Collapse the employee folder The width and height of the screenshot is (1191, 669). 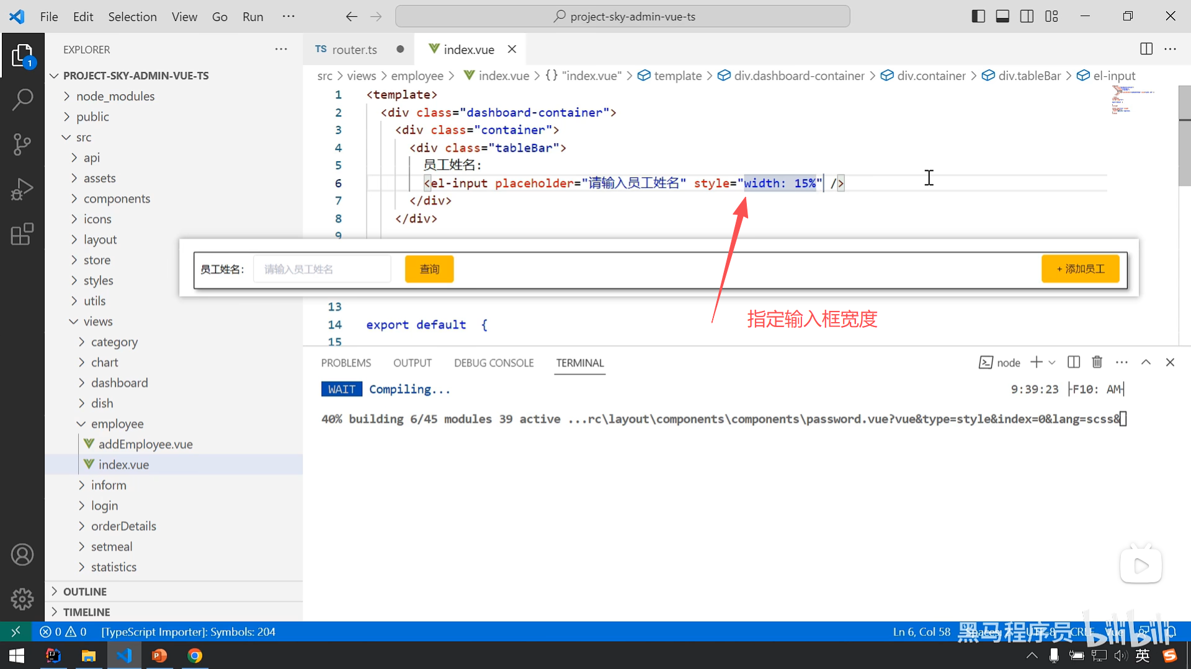coord(117,424)
